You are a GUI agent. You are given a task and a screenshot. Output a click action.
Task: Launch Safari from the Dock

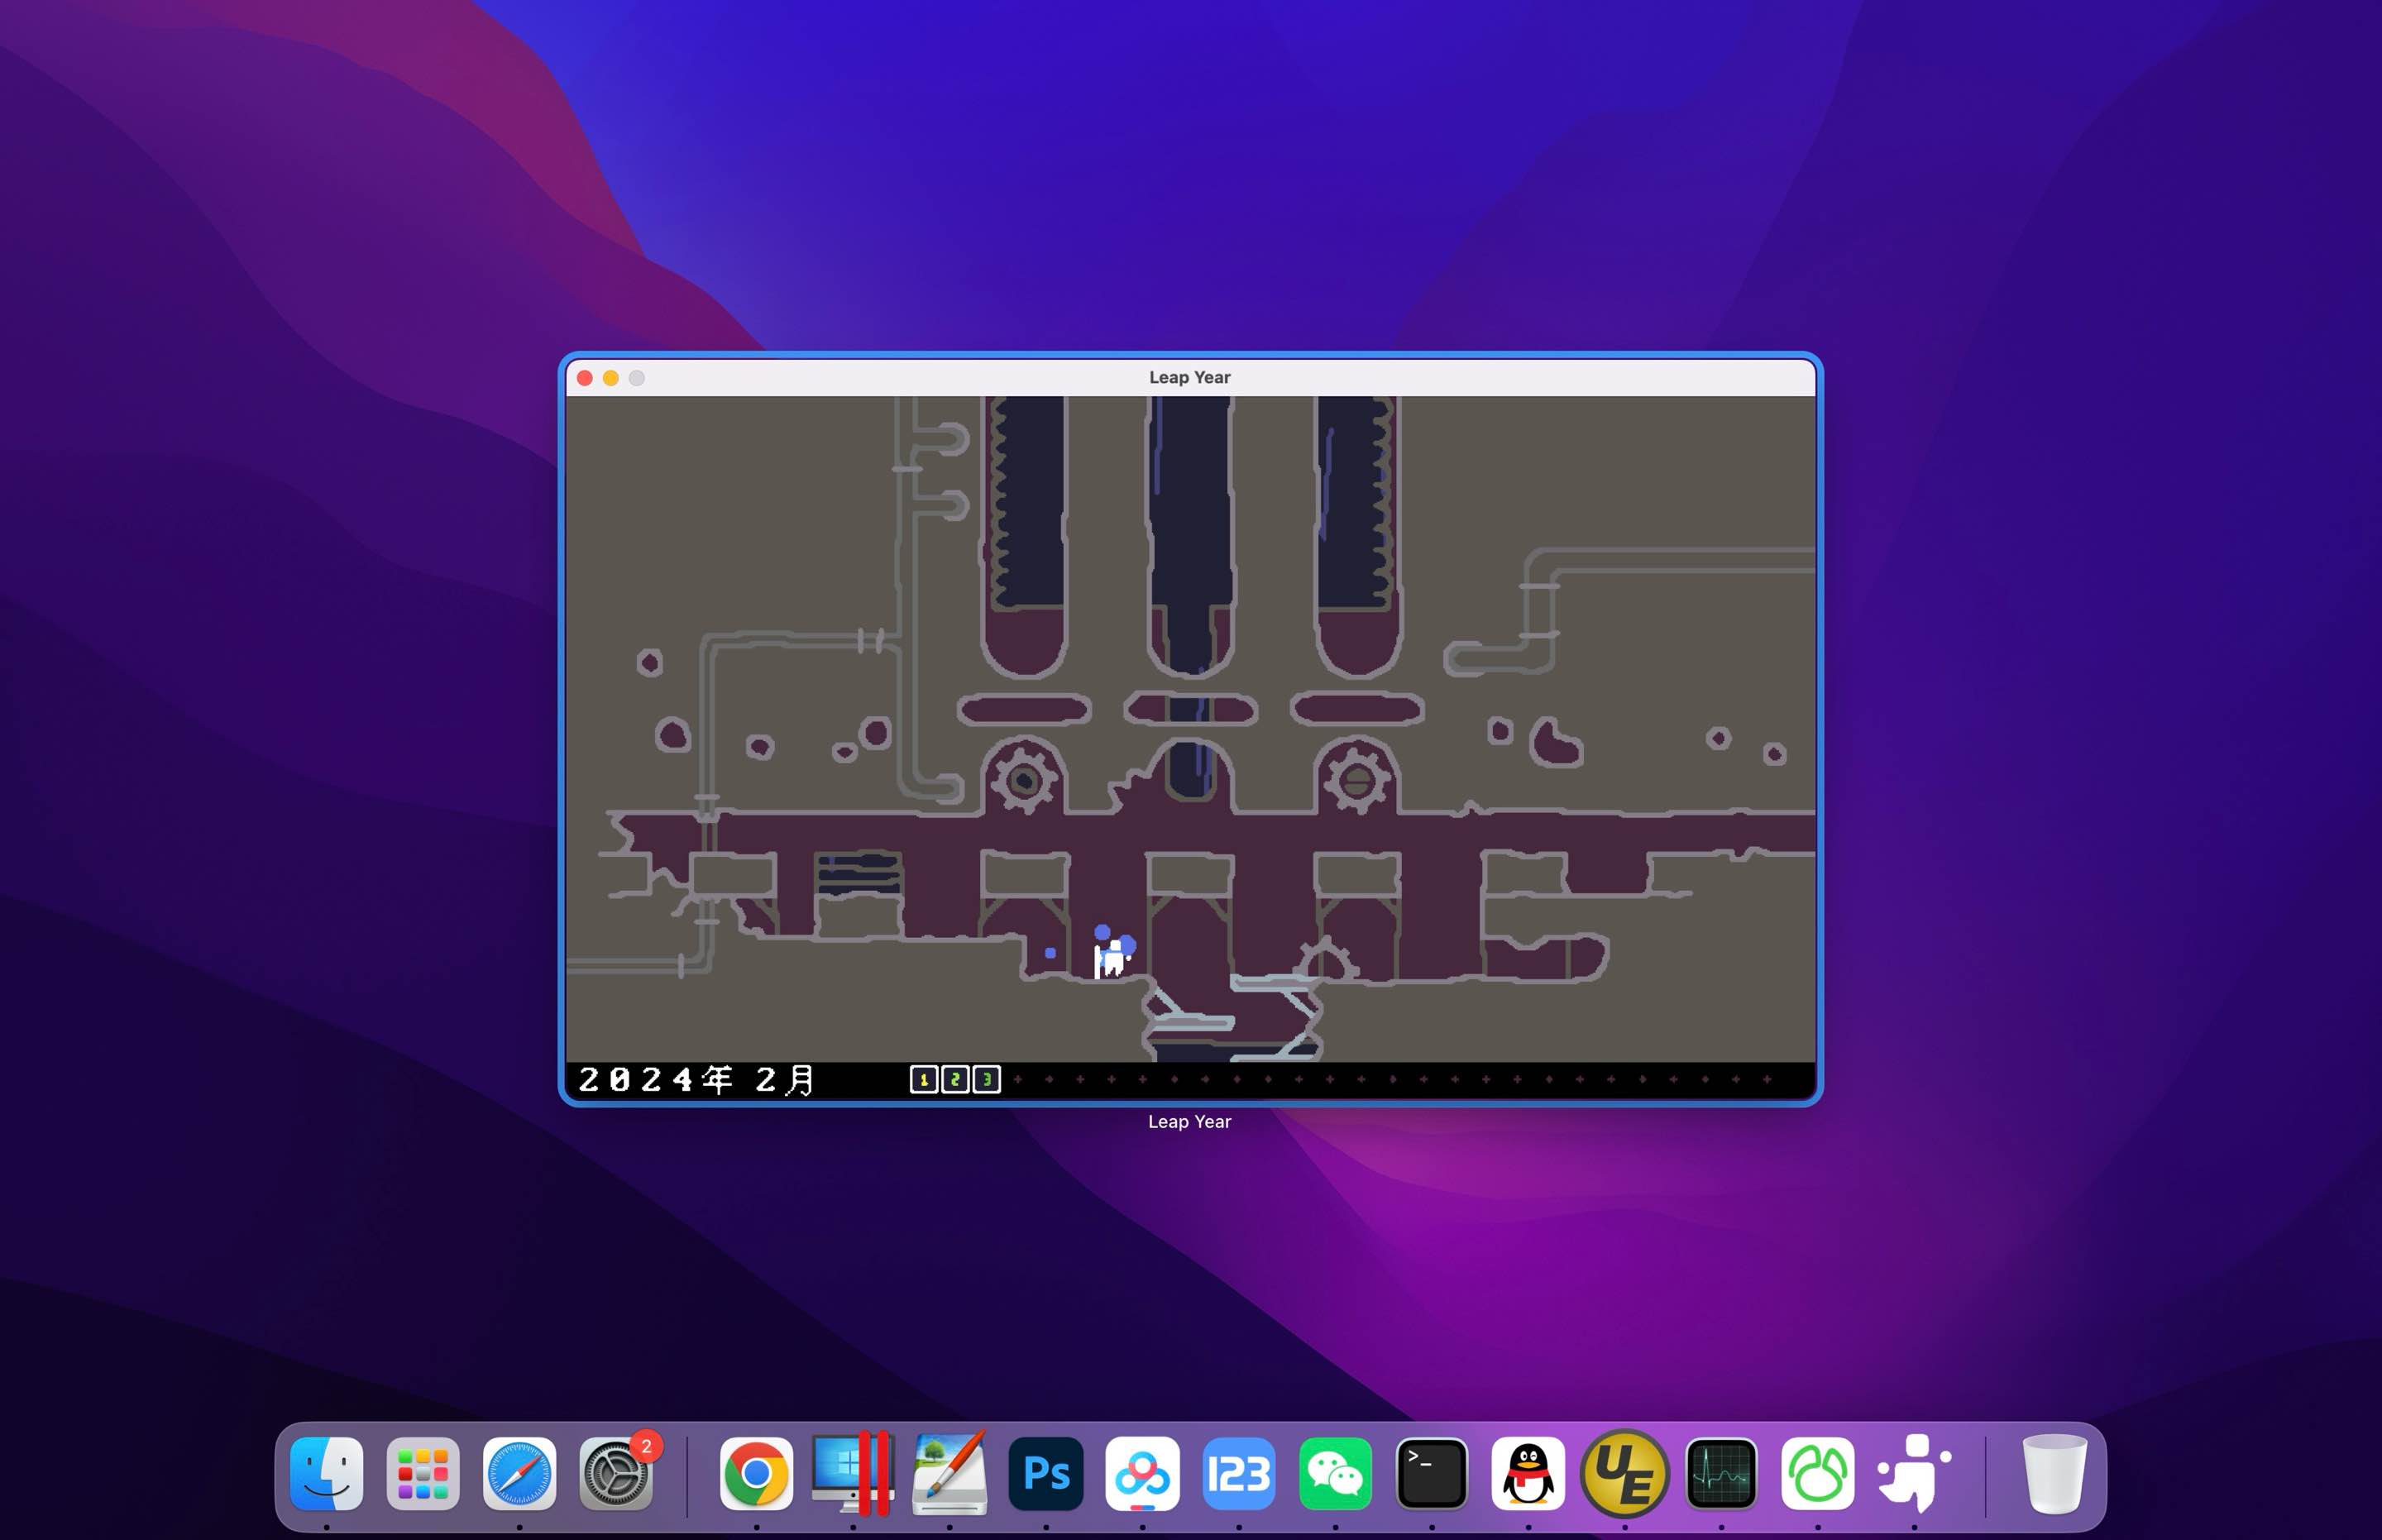(x=519, y=1473)
